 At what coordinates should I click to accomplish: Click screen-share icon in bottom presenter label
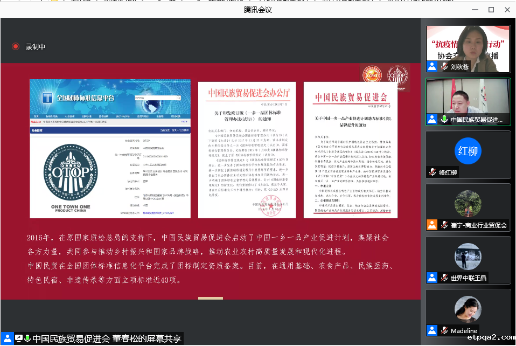(x=19, y=338)
